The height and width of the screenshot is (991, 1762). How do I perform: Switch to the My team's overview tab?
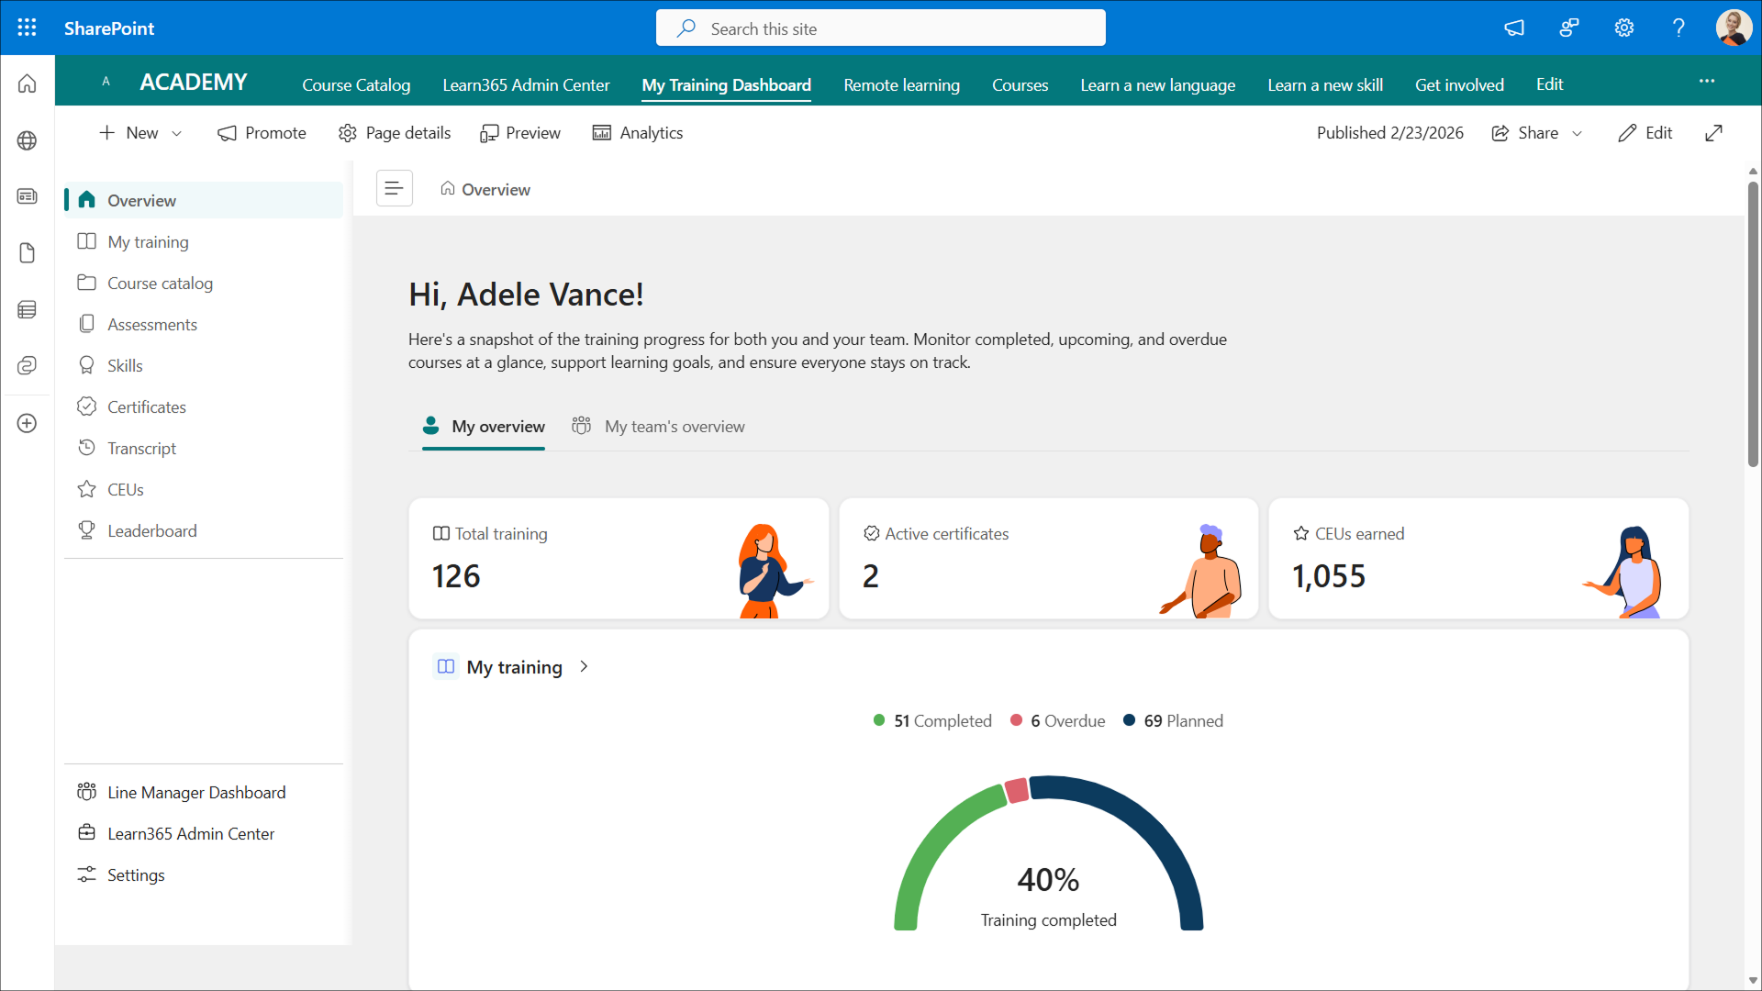658,427
